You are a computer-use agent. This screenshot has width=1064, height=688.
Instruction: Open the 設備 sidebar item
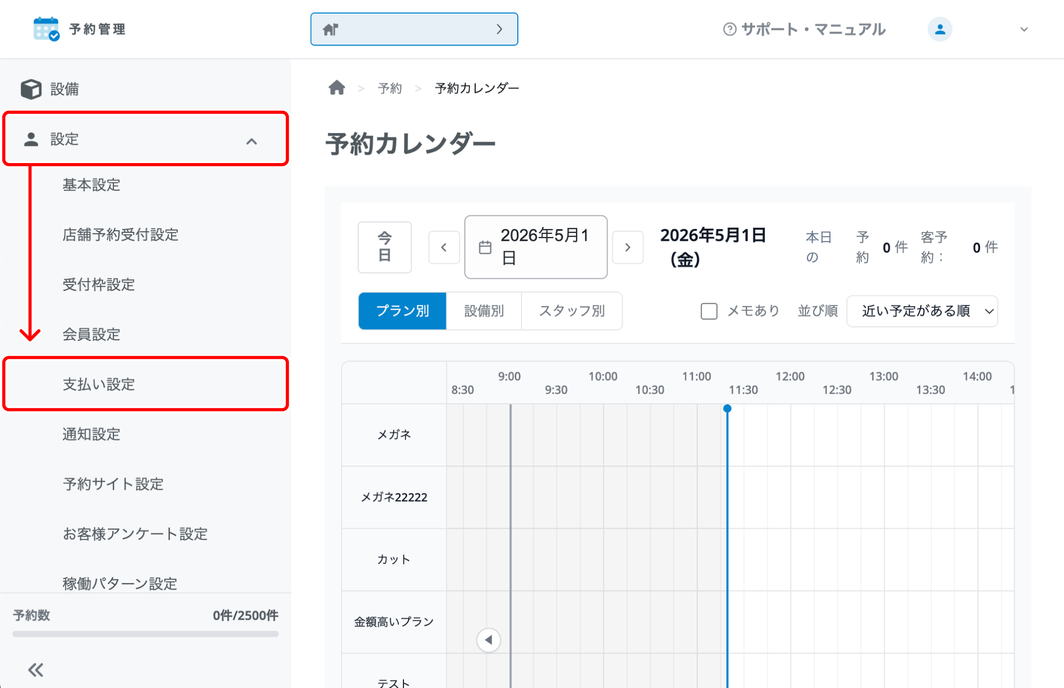[x=145, y=89]
